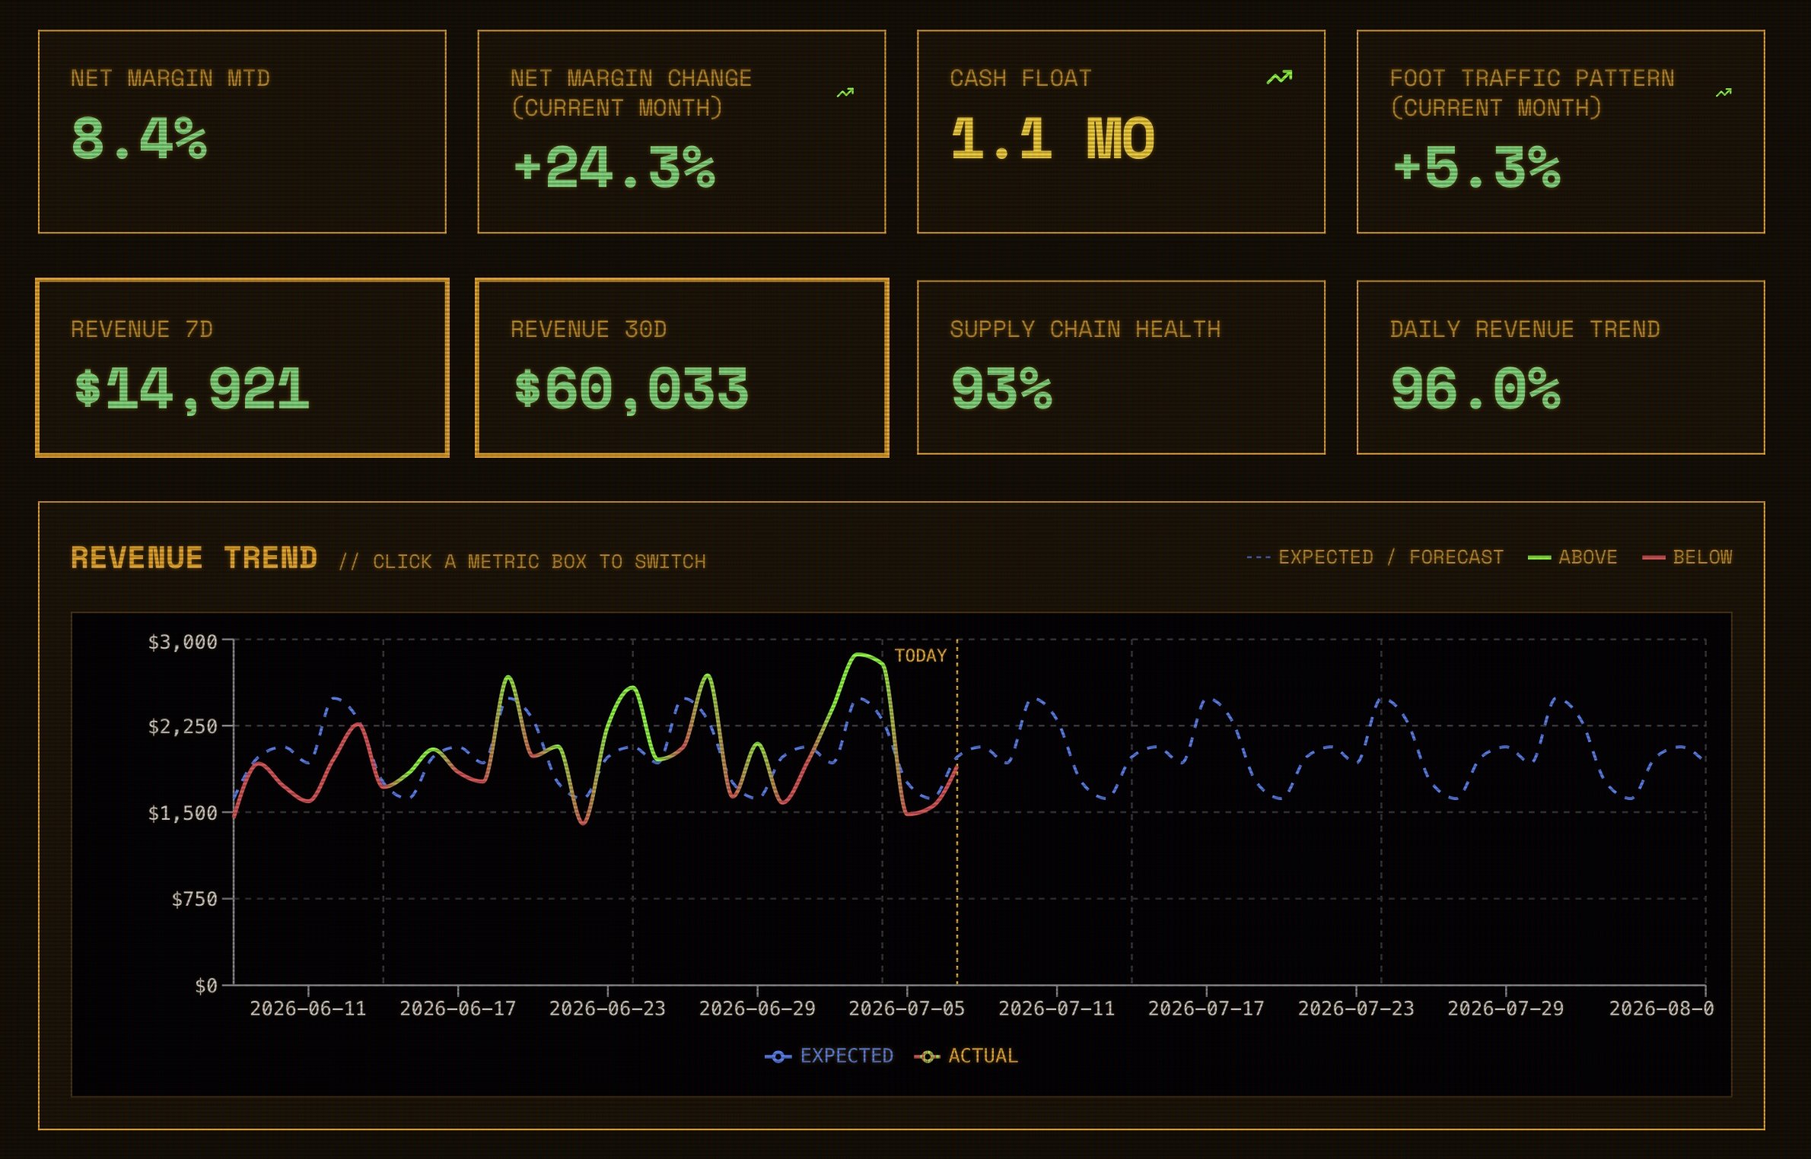Click the +24.3% margin change value
Screen dimensions: 1811x1159
click(x=614, y=167)
